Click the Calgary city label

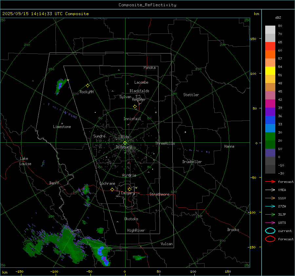pyautogui.click(x=128, y=193)
